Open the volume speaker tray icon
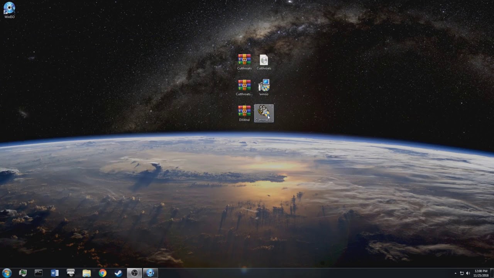 [x=468, y=273]
